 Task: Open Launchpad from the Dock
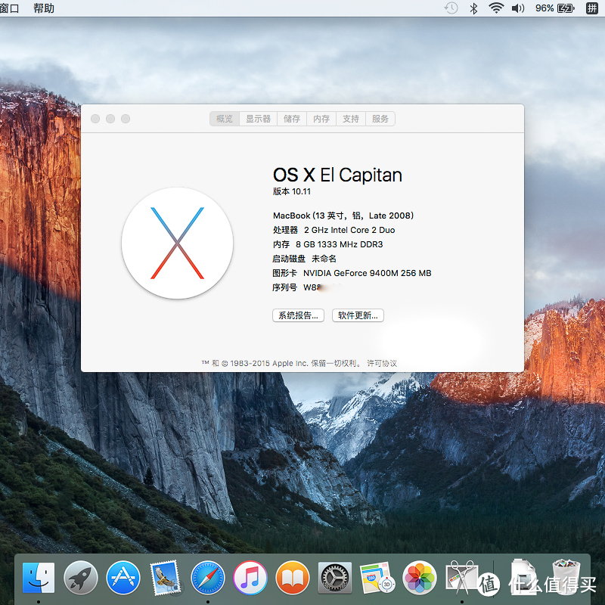point(81,577)
